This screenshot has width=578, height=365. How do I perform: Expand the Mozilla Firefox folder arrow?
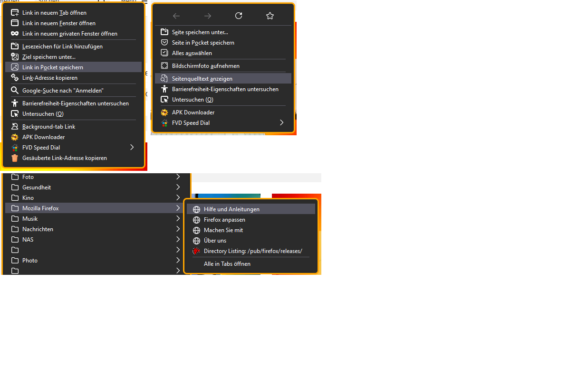pyautogui.click(x=178, y=208)
